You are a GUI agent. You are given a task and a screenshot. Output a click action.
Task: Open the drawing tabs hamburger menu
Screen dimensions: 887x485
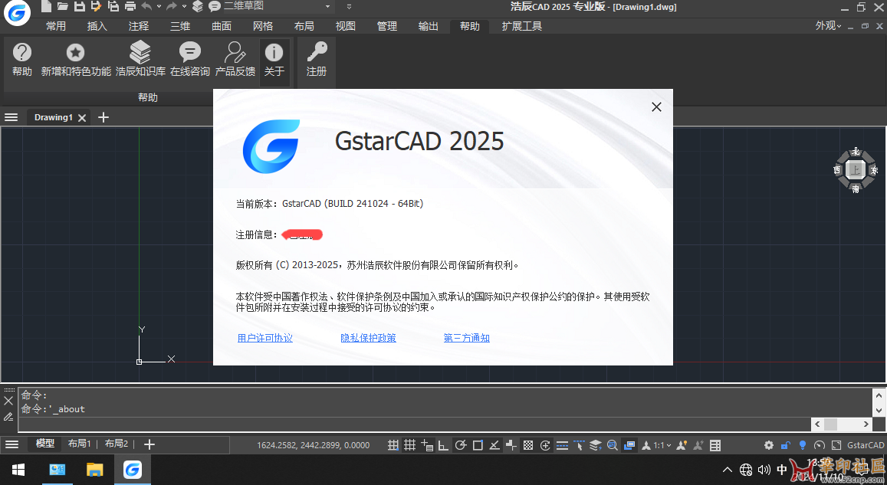point(11,117)
